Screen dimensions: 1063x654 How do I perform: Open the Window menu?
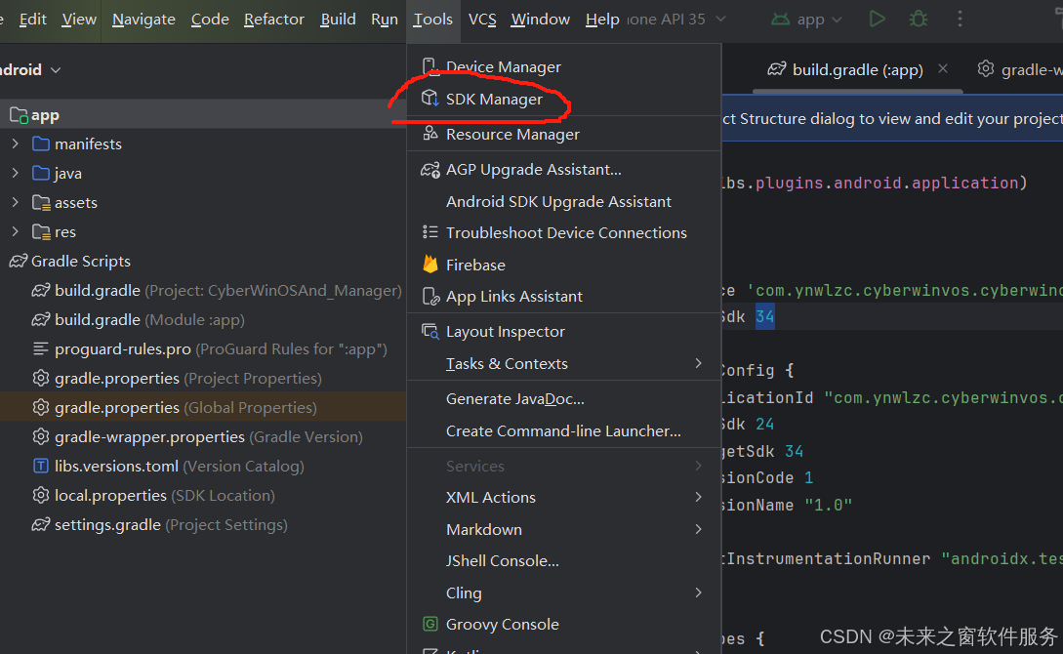[x=541, y=19]
